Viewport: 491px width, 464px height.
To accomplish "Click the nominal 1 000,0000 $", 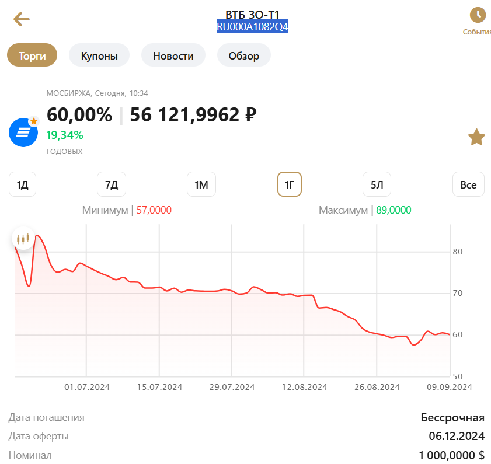I will 451,455.
